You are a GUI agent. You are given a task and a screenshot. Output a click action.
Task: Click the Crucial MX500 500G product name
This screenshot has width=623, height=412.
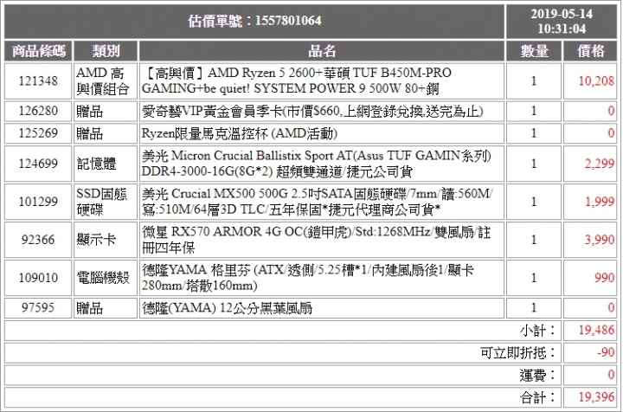tap(318, 202)
